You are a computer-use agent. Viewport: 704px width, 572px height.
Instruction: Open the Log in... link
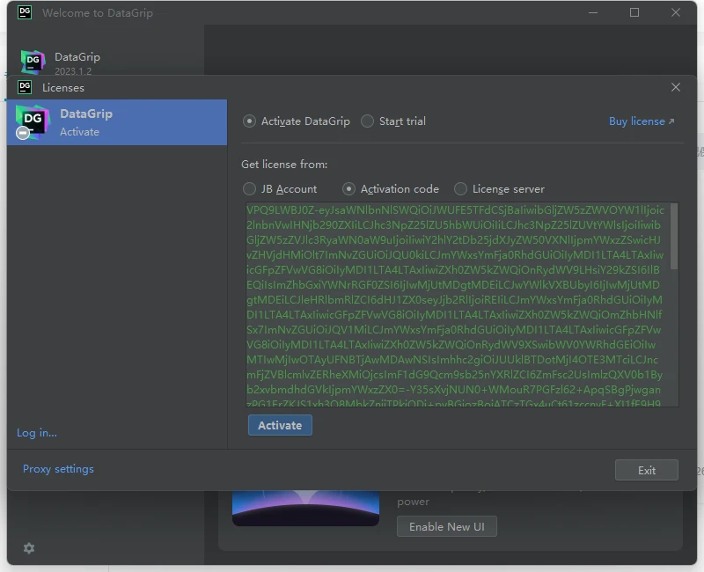pos(37,433)
